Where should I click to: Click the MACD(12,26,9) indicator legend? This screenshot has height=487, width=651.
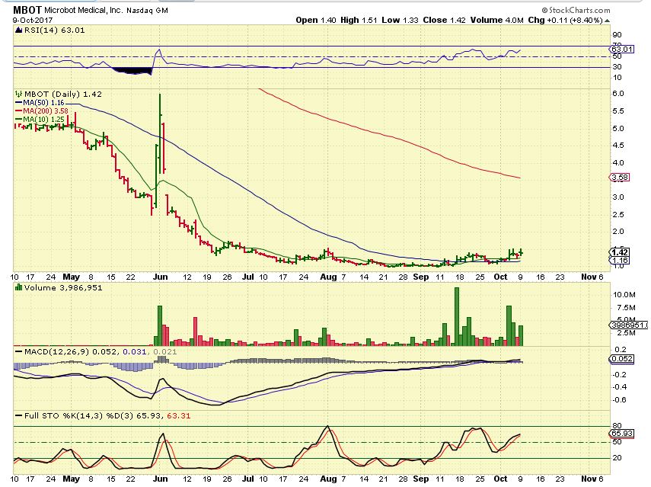pos(49,351)
